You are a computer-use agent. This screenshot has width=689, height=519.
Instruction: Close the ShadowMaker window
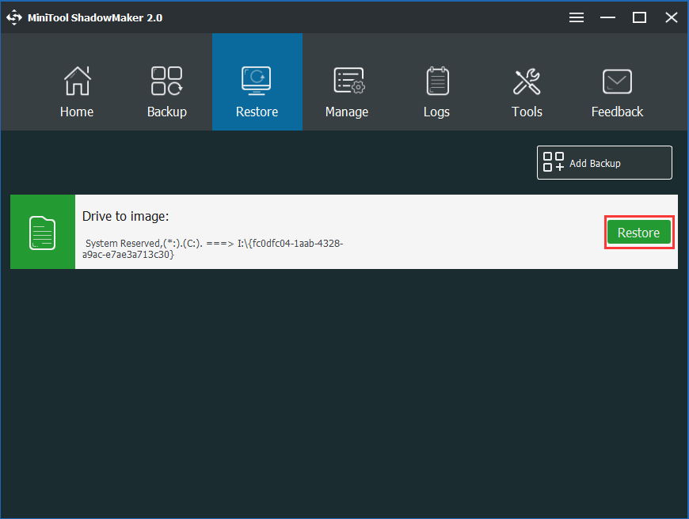[x=671, y=17]
